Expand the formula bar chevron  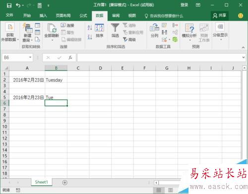coord(244,57)
